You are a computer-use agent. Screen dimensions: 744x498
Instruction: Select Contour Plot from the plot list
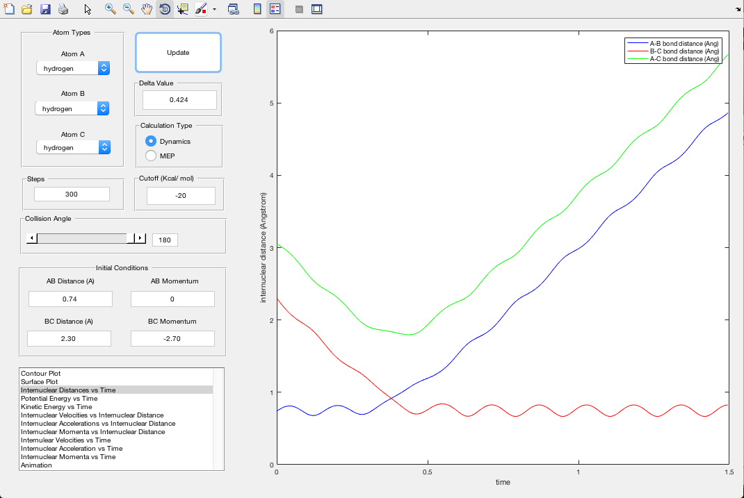pos(40,374)
